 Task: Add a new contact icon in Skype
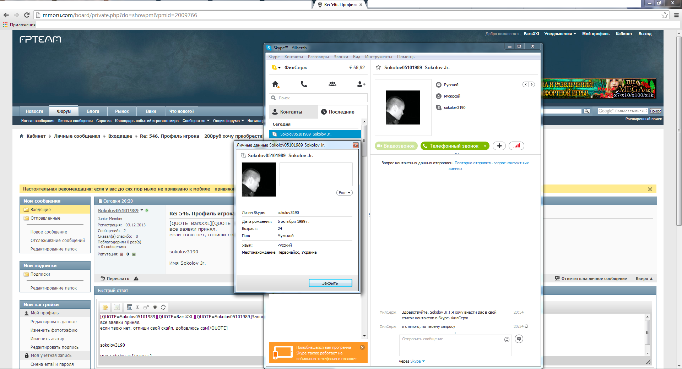(361, 84)
